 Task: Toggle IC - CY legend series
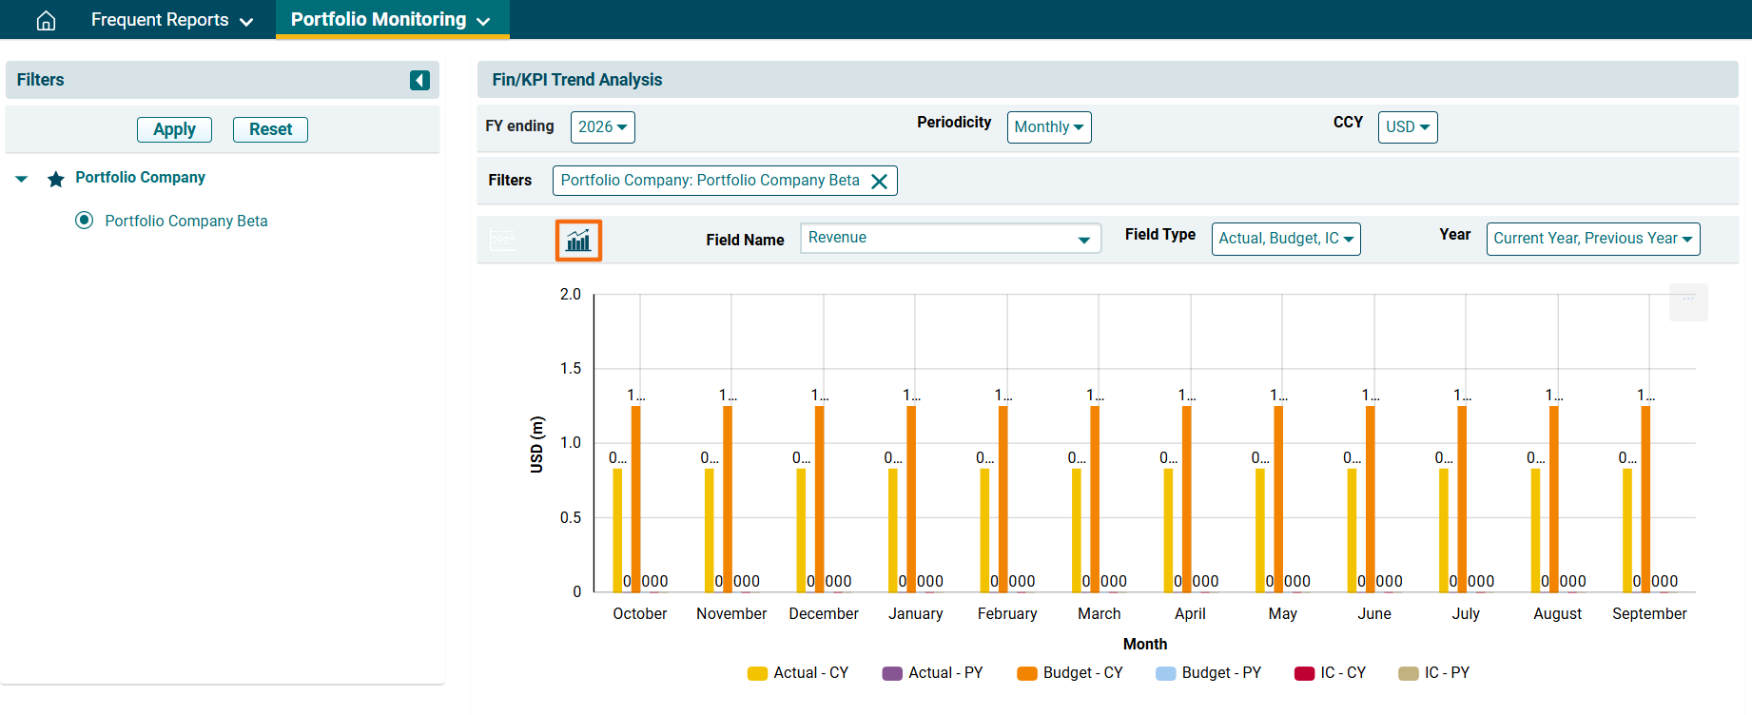coord(1330,673)
